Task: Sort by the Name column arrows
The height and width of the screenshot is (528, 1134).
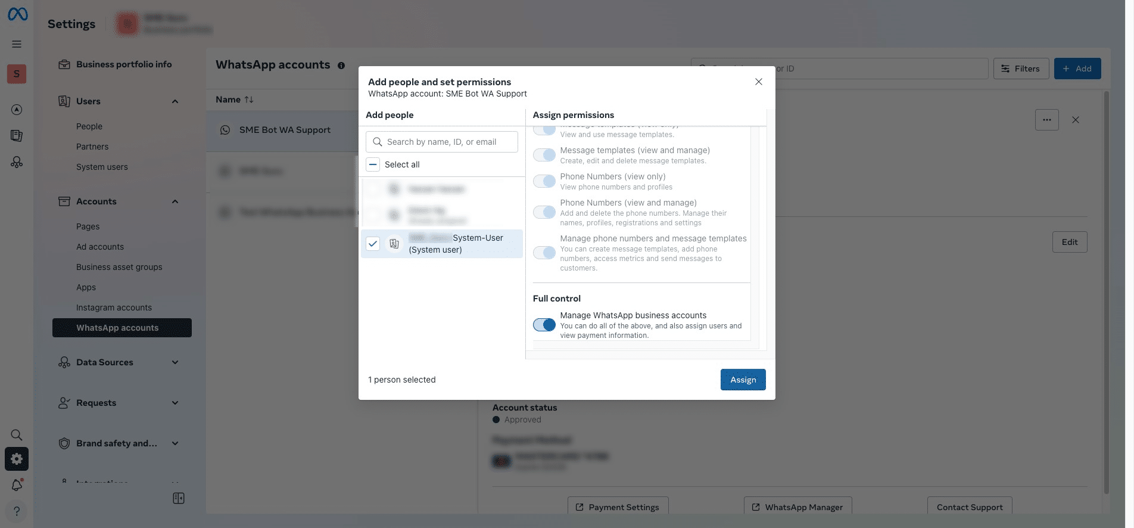Action: tap(249, 100)
